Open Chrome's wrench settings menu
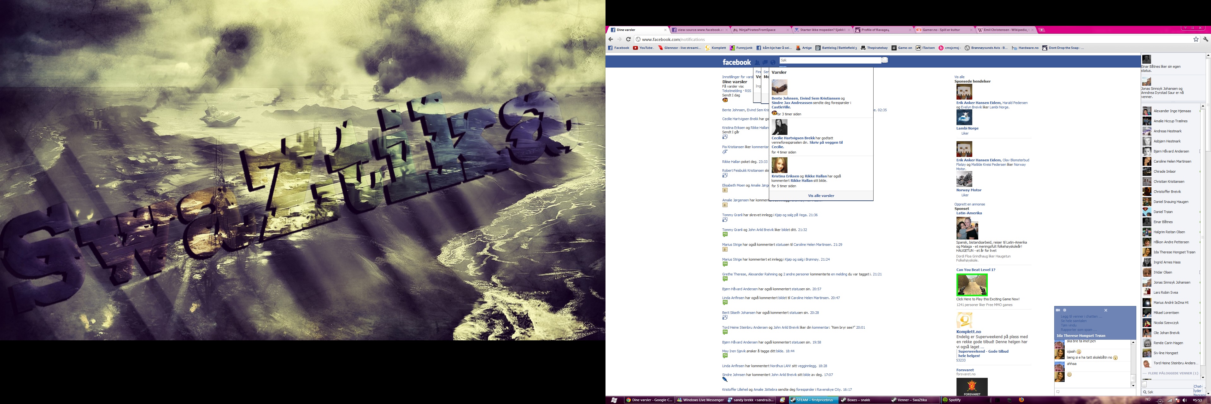 (x=1205, y=39)
